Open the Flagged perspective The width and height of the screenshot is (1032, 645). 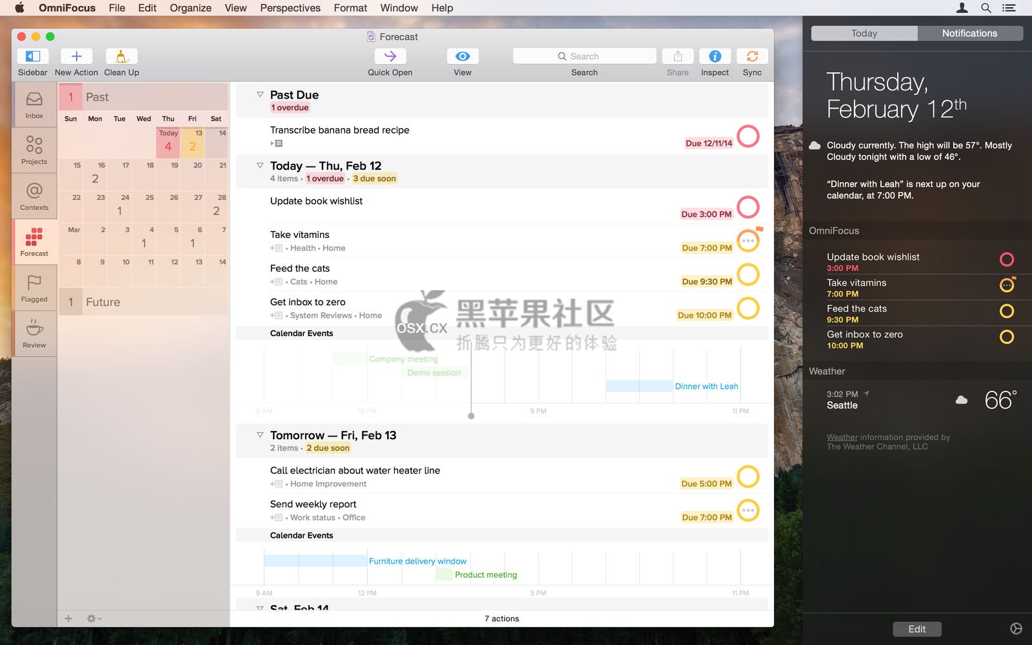(34, 288)
